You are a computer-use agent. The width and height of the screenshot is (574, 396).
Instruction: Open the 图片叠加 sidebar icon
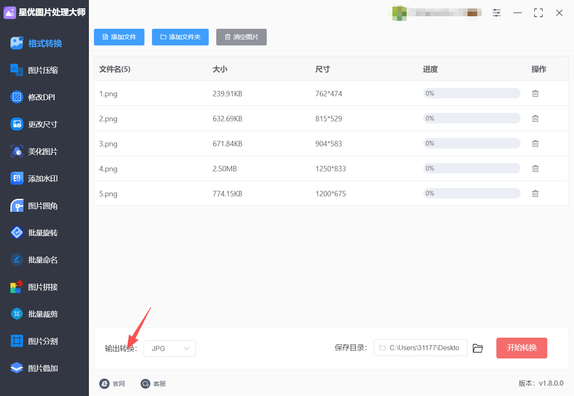17,368
